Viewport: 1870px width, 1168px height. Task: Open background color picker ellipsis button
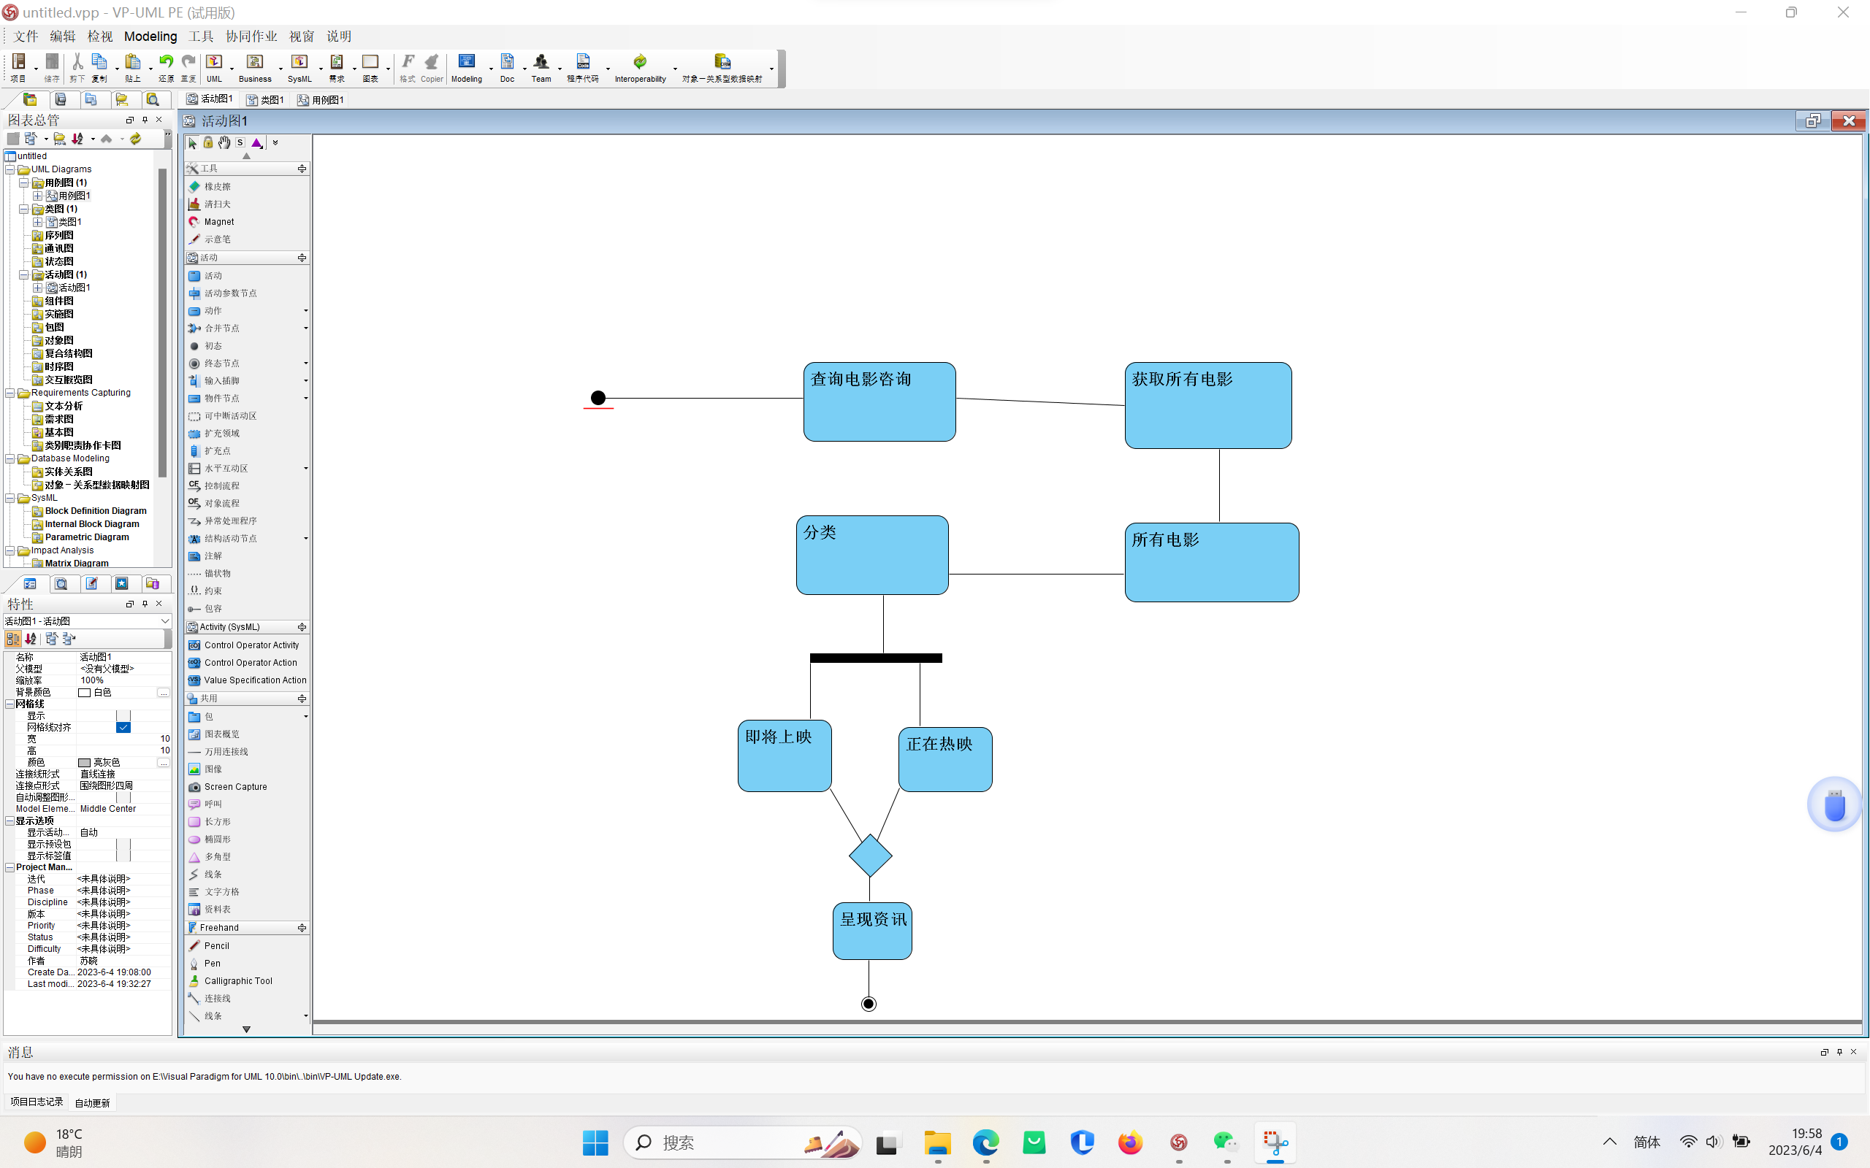[163, 693]
